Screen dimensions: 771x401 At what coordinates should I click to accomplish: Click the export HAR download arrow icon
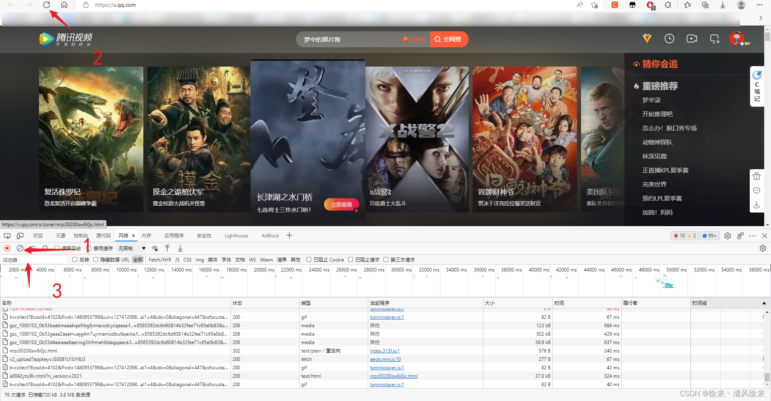click(x=180, y=248)
